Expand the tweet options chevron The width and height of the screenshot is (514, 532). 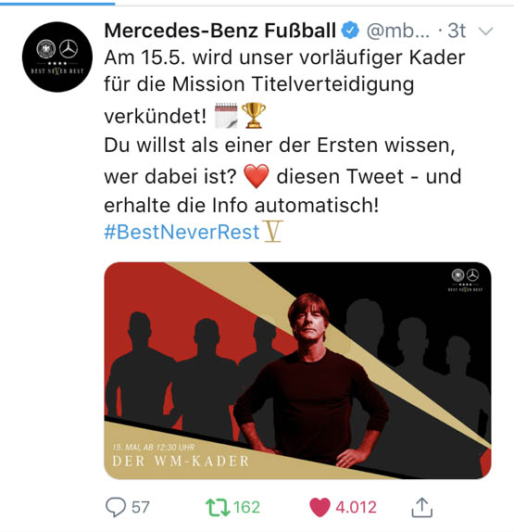click(x=485, y=32)
